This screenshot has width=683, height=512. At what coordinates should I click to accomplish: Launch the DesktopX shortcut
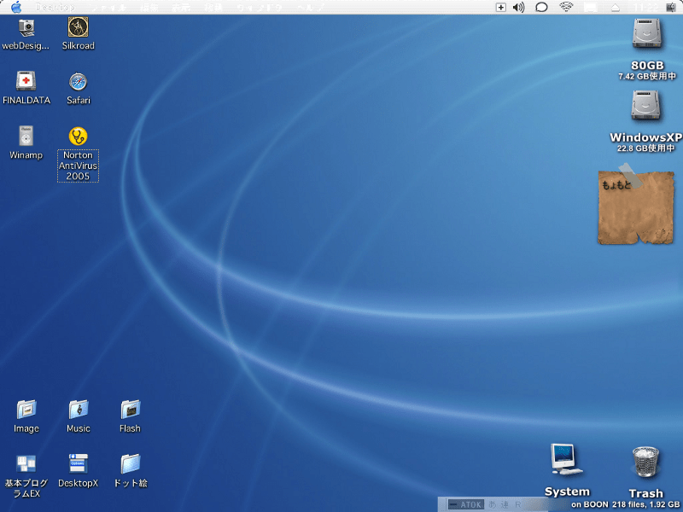coord(79,464)
